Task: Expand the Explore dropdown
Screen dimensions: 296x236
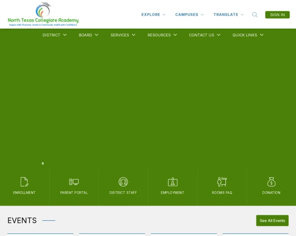Action: click(x=153, y=15)
